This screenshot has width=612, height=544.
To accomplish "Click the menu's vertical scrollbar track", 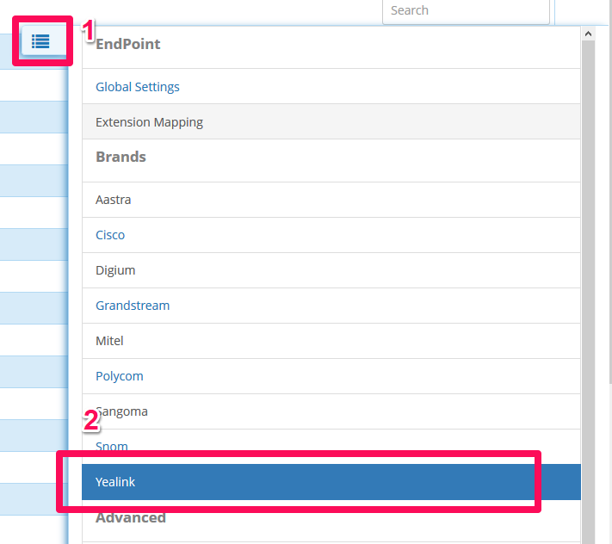I will pos(588,292).
